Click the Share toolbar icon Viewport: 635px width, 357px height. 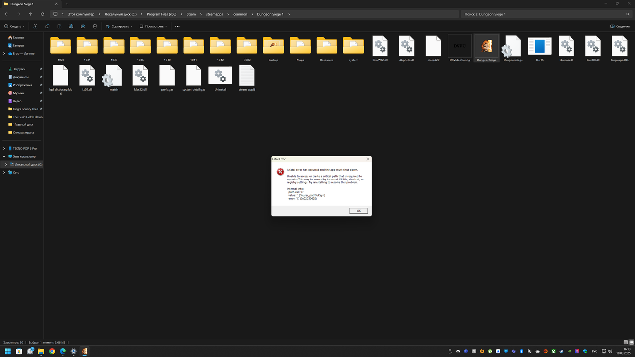[x=83, y=26]
